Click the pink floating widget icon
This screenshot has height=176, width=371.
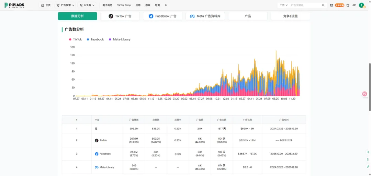(x=364, y=94)
